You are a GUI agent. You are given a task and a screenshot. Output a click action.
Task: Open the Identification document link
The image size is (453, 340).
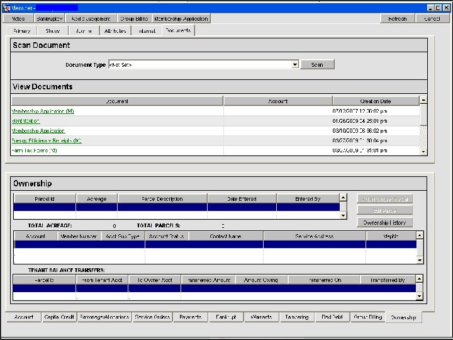click(25, 121)
